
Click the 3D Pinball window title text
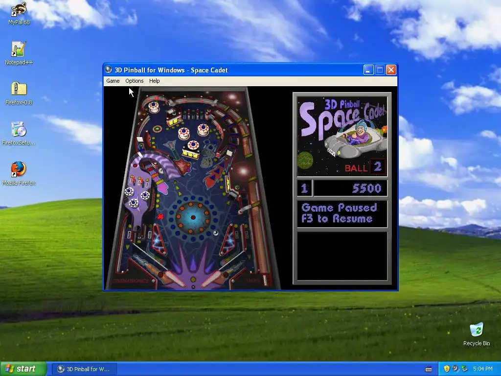click(171, 70)
